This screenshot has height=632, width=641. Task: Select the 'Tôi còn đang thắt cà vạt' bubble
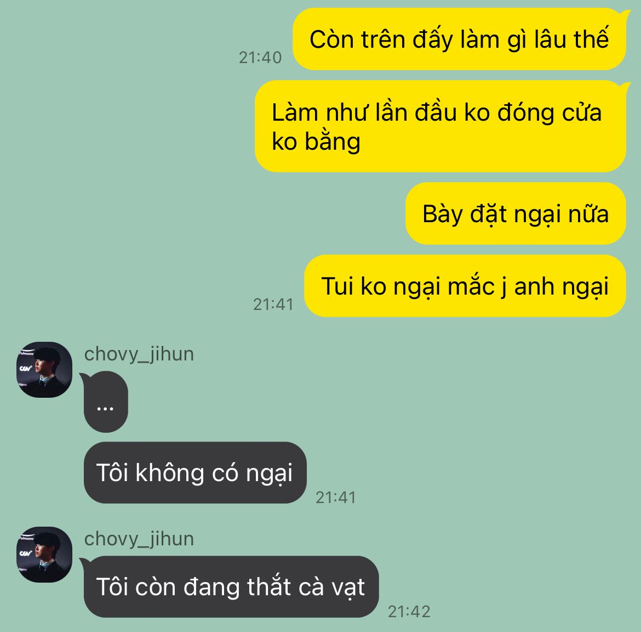[231, 586]
